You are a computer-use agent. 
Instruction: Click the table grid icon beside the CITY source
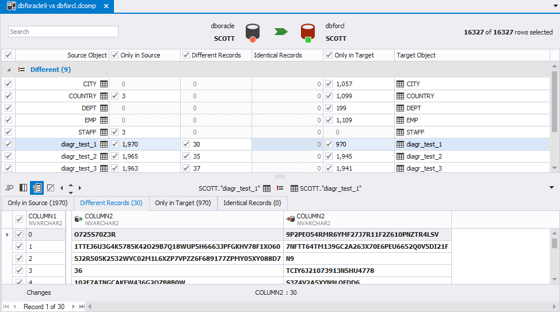[104, 84]
